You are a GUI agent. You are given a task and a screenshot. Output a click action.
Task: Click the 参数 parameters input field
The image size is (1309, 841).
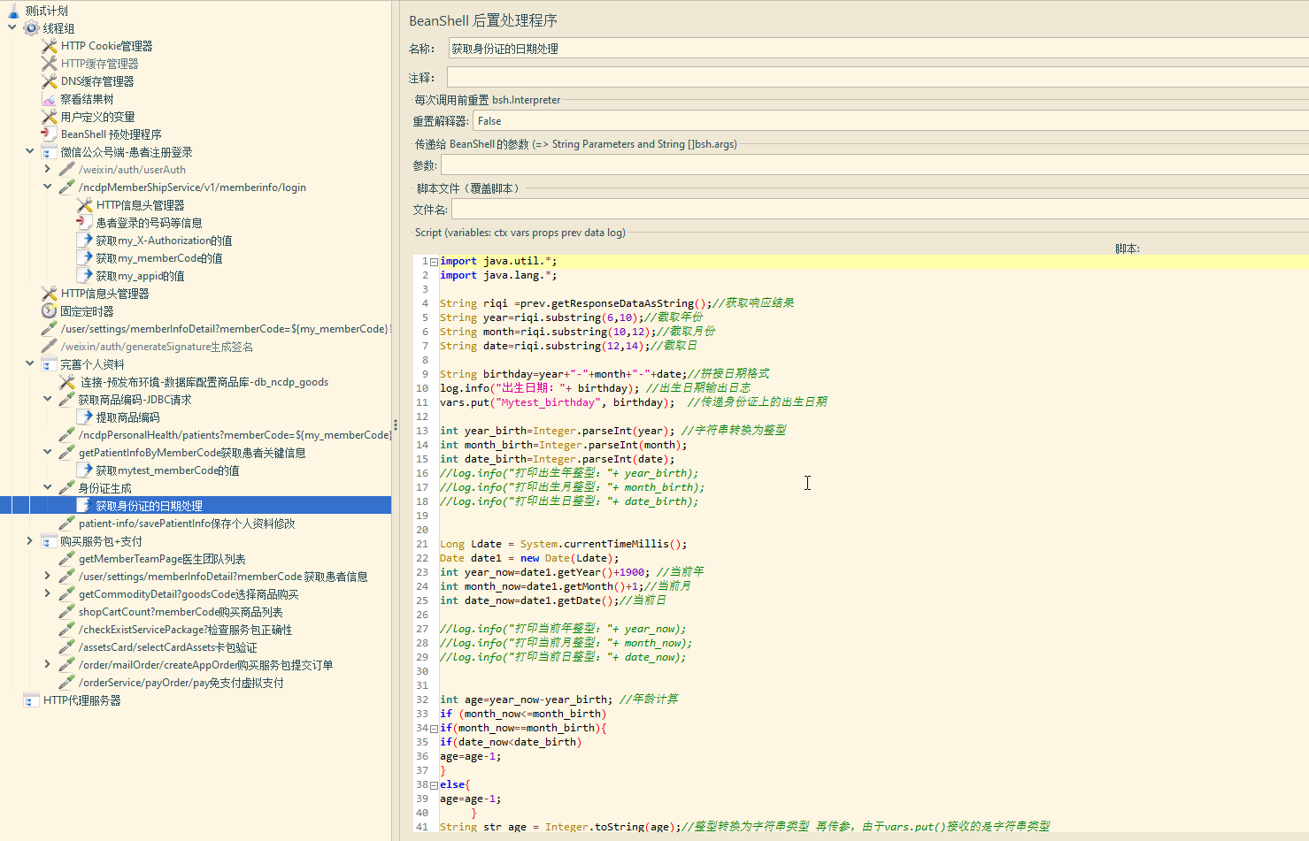coord(874,165)
